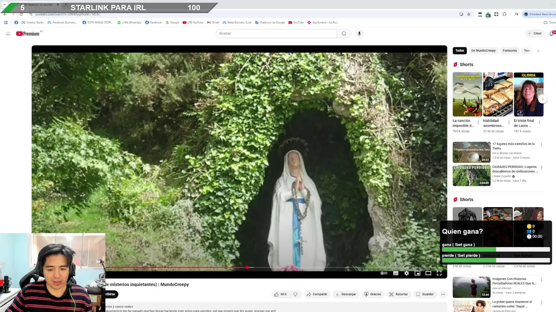Click the YouTube Premium logo
The width and height of the screenshot is (556, 312).
28,33
